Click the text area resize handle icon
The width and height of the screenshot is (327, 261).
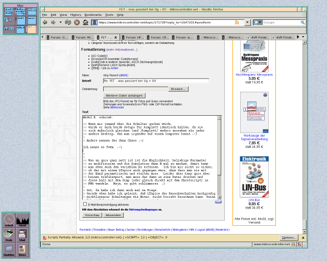218,202
